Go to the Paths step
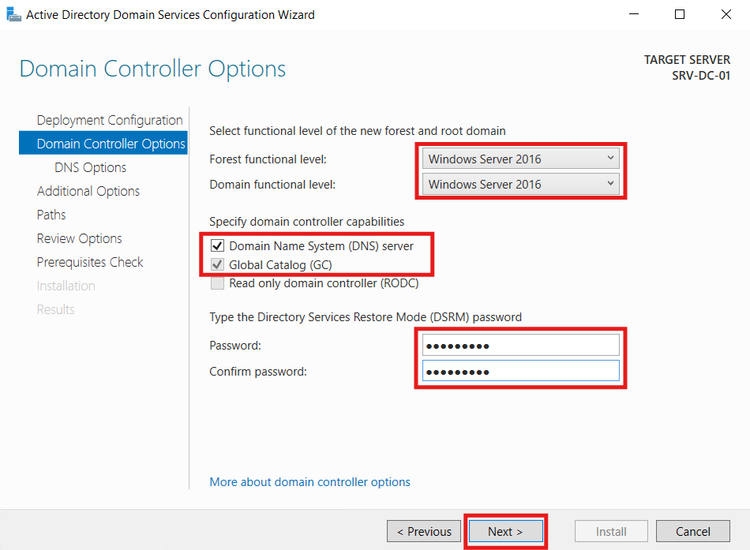This screenshot has height=550, width=750. pyautogui.click(x=51, y=215)
